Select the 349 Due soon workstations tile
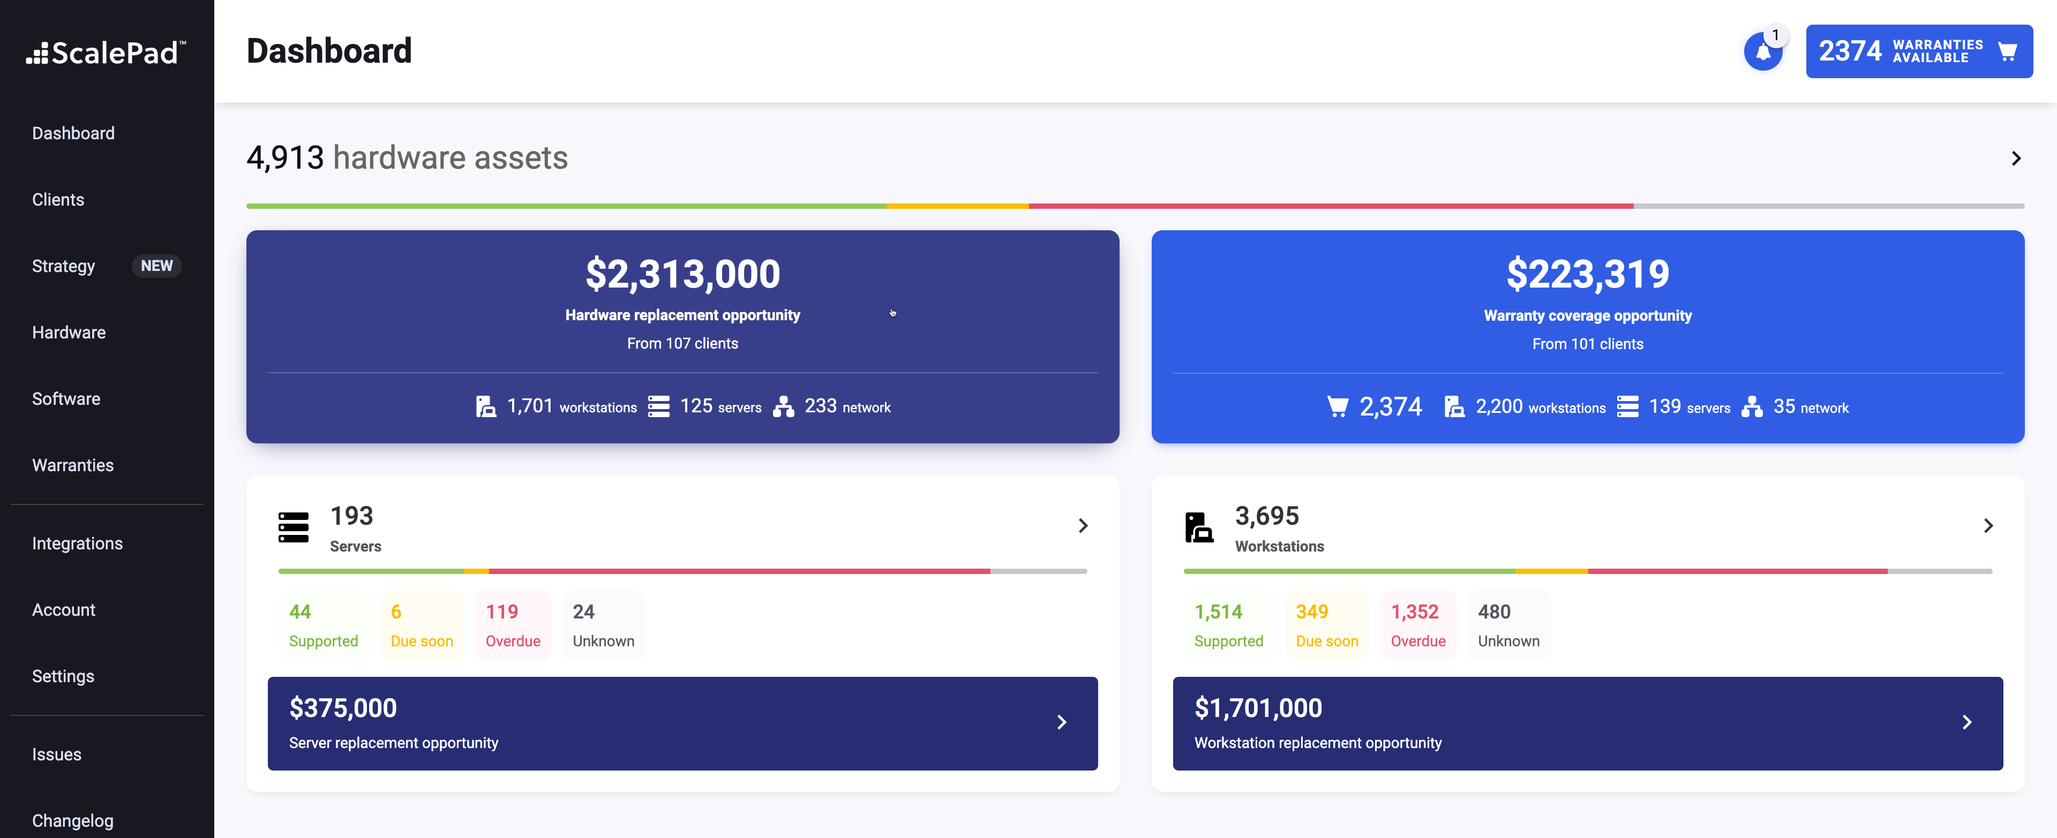Screen dimensions: 2057x838 (1326, 625)
